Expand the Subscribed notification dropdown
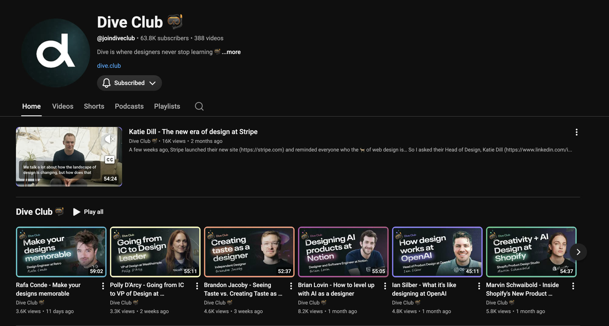609x326 pixels. (129, 83)
